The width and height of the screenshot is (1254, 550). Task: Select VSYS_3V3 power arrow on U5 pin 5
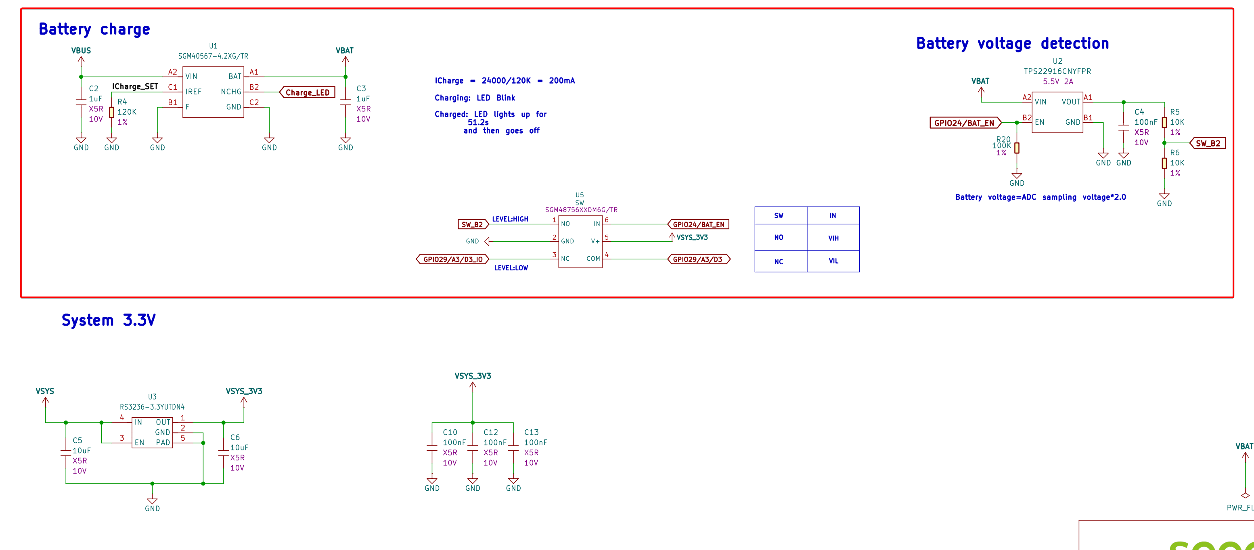tap(672, 236)
